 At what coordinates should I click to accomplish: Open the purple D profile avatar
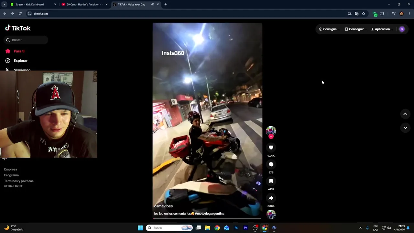[x=402, y=29]
